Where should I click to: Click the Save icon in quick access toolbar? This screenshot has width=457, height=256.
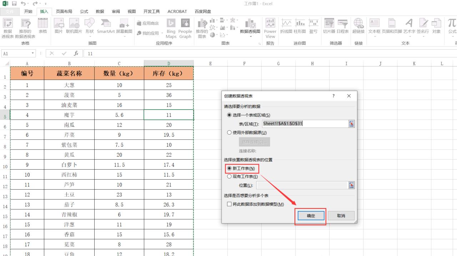point(14,3)
